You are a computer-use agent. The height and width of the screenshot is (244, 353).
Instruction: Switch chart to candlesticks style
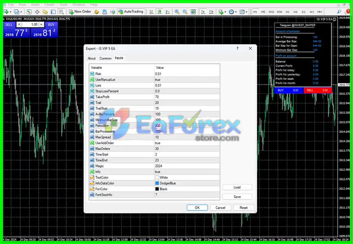coord(159,12)
